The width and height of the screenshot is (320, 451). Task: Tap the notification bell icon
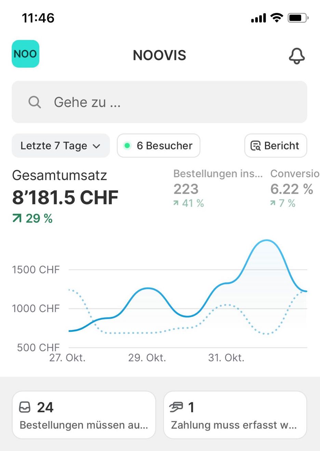pos(296,55)
